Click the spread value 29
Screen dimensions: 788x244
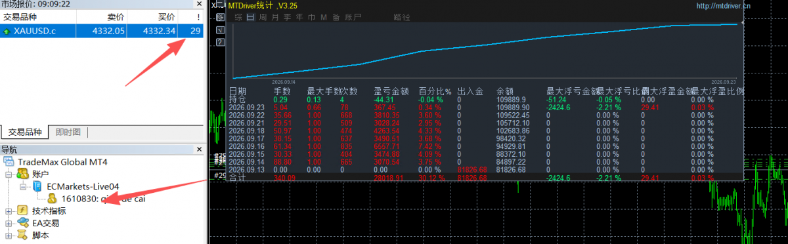coord(196,30)
